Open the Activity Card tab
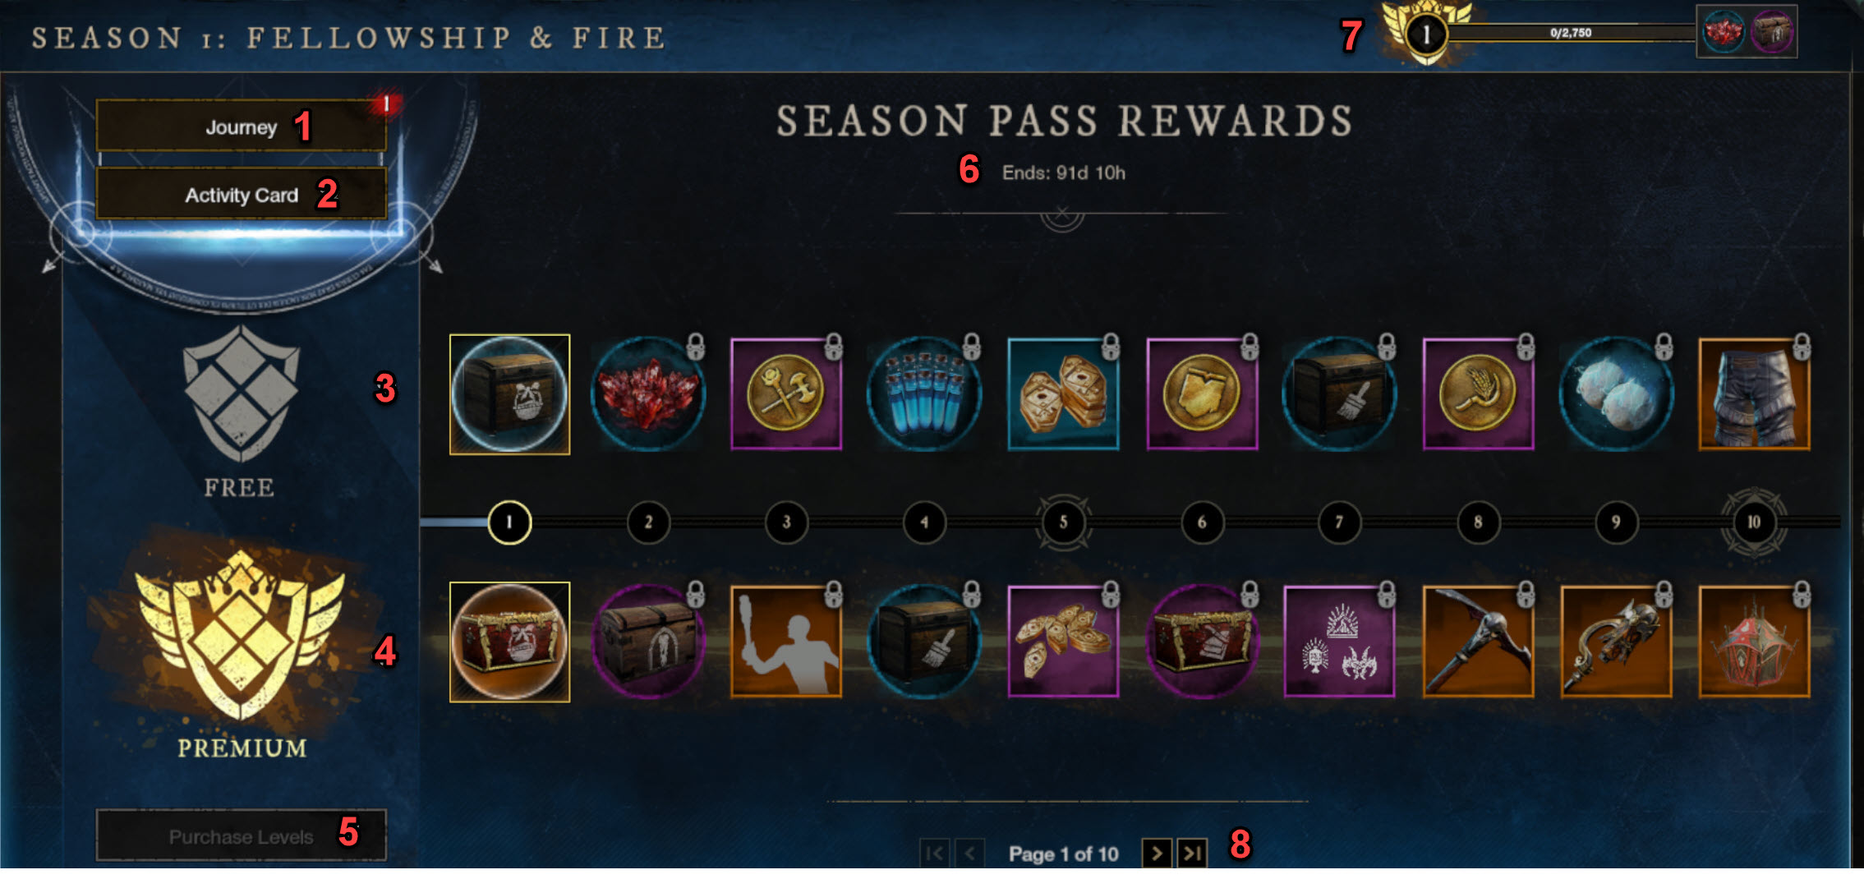This screenshot has width=1864, height=879. [241, 195]
